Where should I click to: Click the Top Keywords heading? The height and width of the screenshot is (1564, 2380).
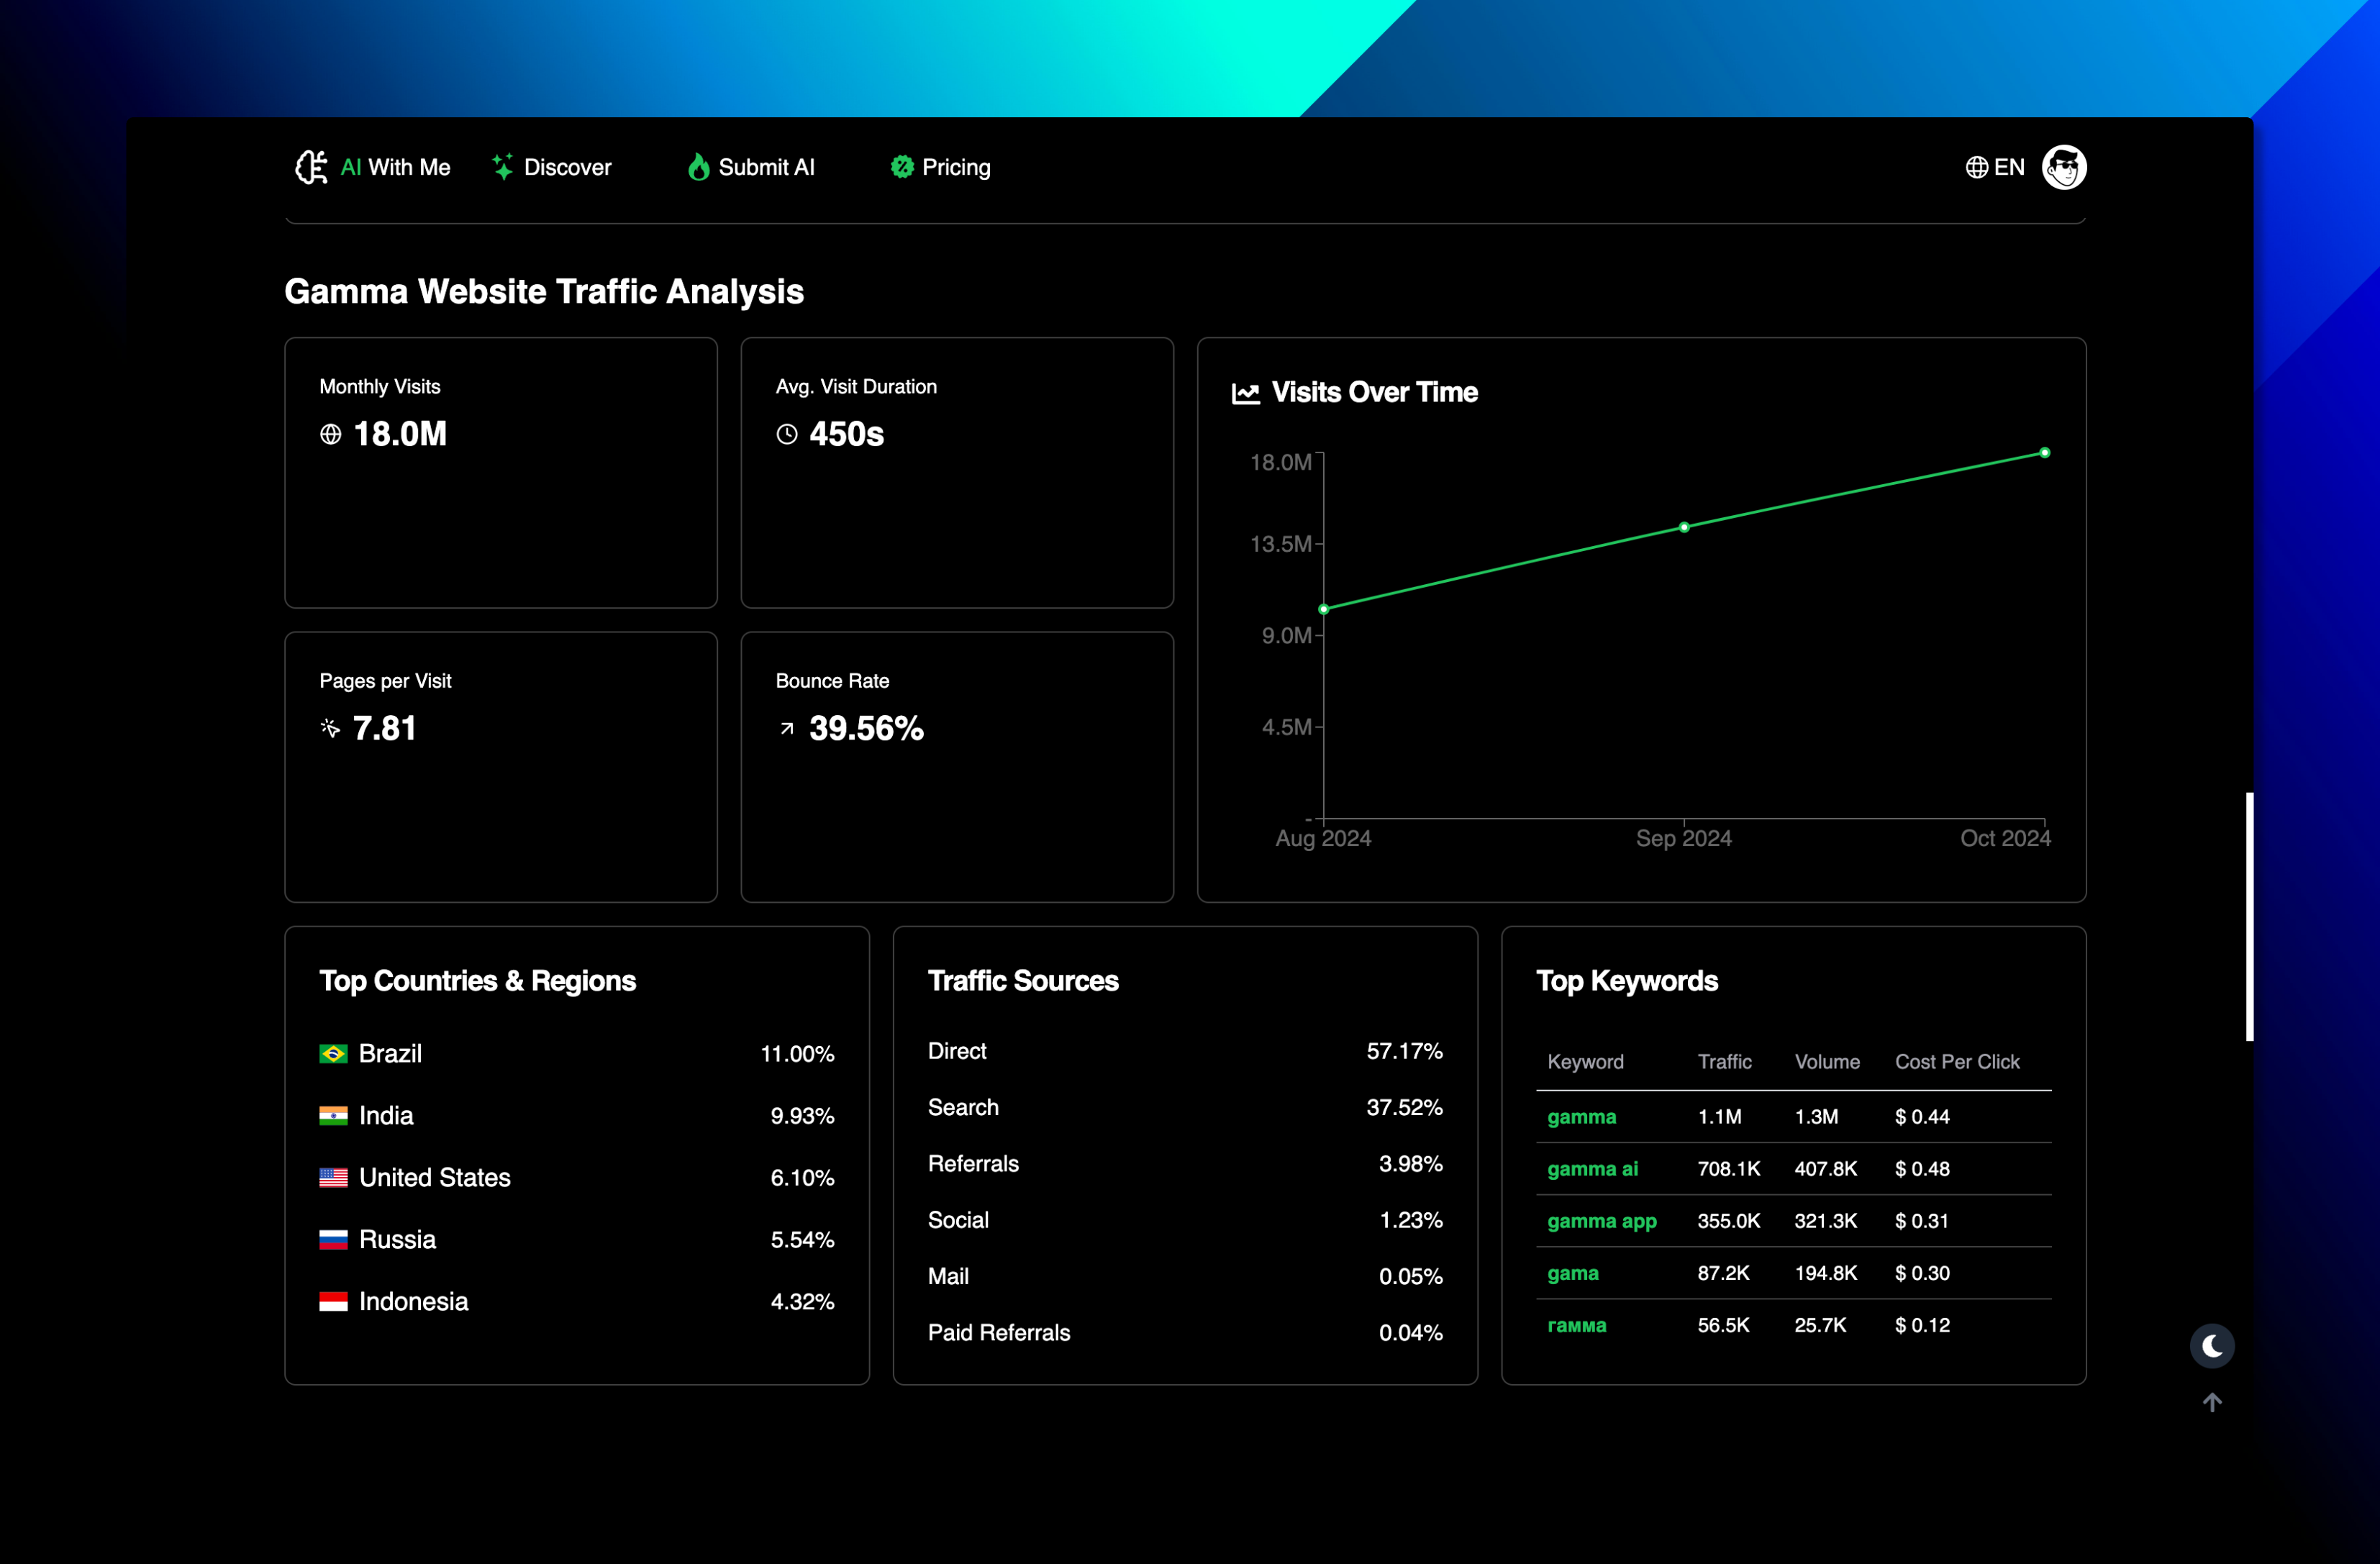(x=1627, y=980)
